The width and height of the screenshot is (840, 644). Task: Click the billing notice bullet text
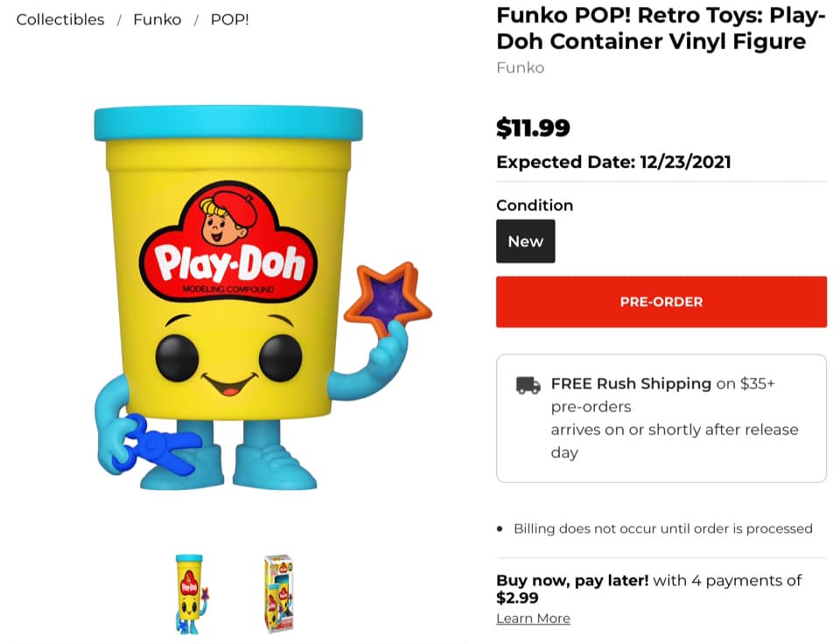[662, 528]
